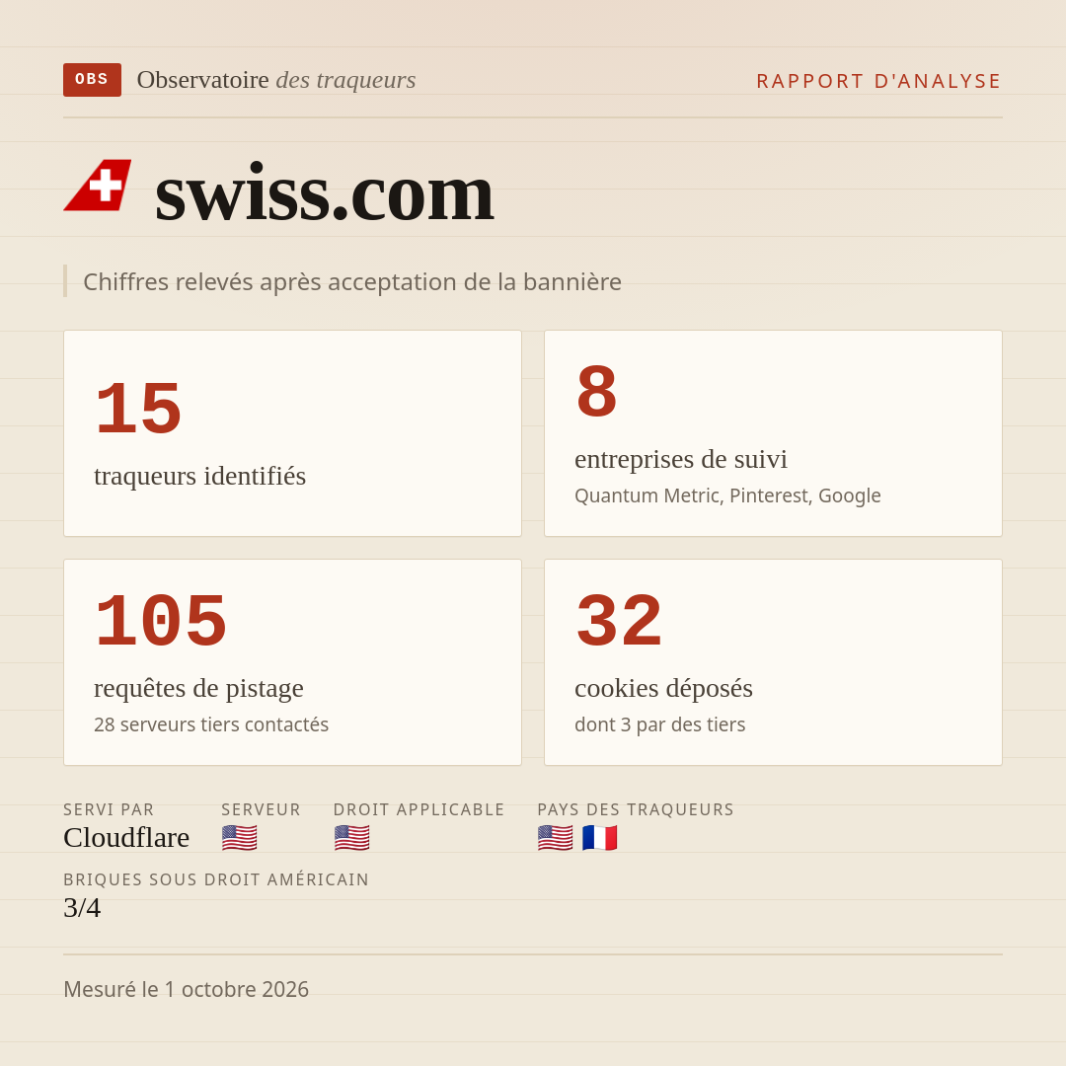
Task: Select the swiss.com domain heading
Action: coord(325,193)
